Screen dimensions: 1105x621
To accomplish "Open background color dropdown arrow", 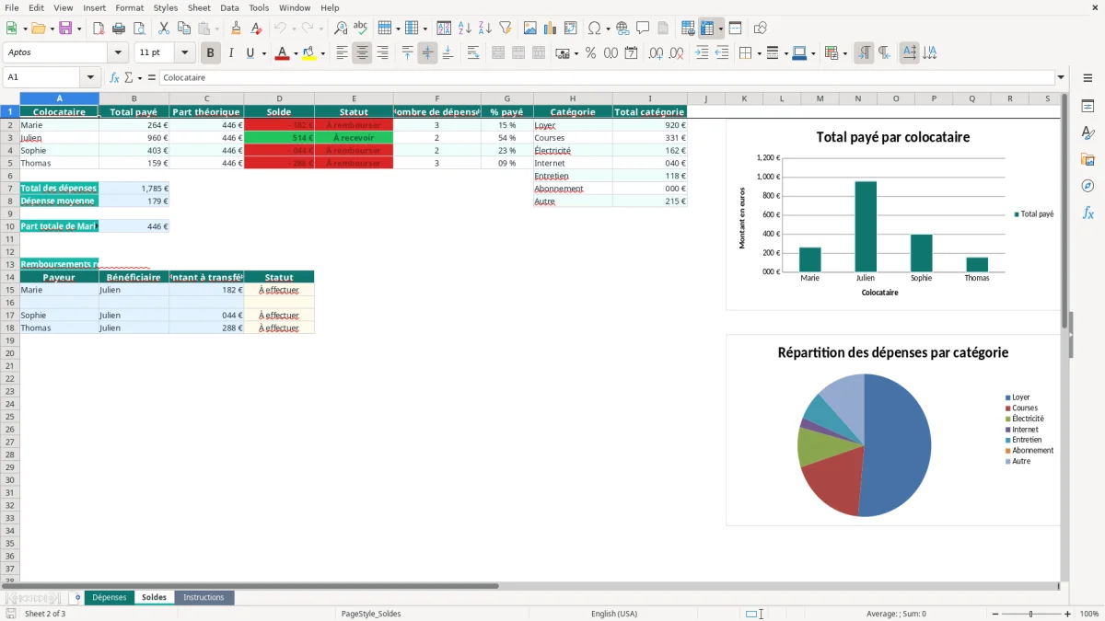I will (322, 53).
